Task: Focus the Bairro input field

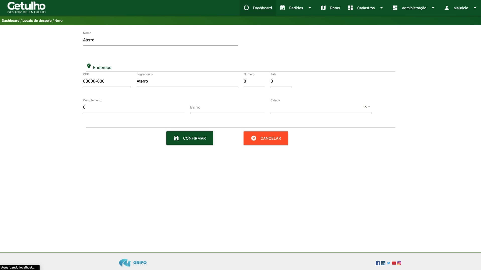Action: point(227,107)
